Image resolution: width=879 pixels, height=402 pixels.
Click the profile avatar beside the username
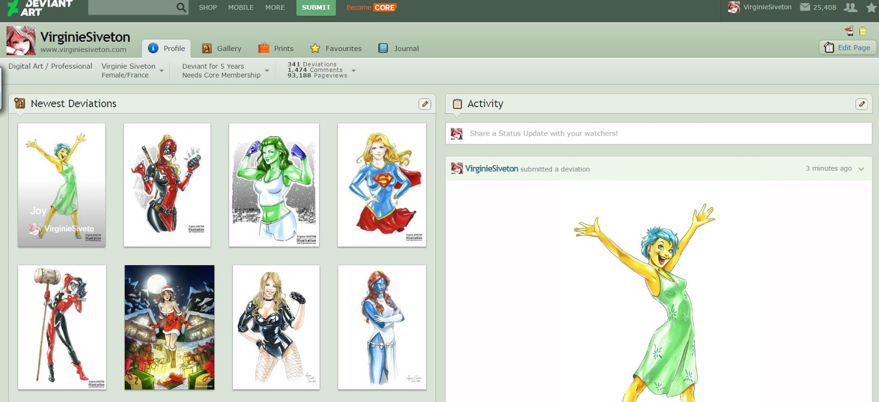(21, 41)
